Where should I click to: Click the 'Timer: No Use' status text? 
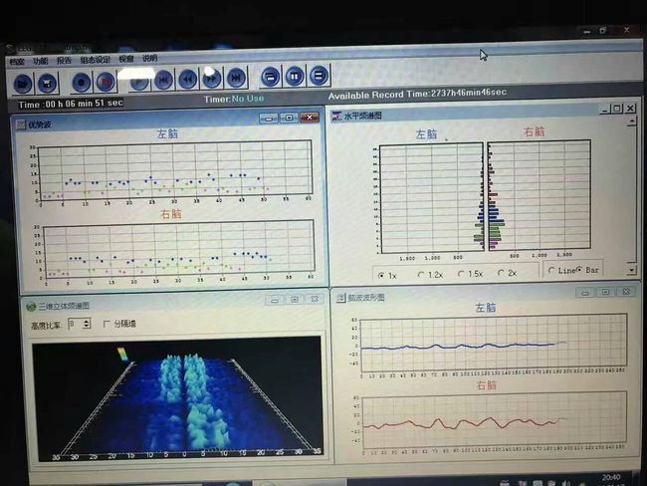234,100
